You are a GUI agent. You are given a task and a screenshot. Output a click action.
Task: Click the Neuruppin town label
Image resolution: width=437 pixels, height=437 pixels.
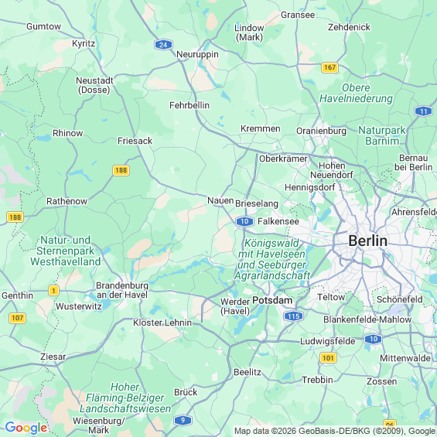[197, 54]
